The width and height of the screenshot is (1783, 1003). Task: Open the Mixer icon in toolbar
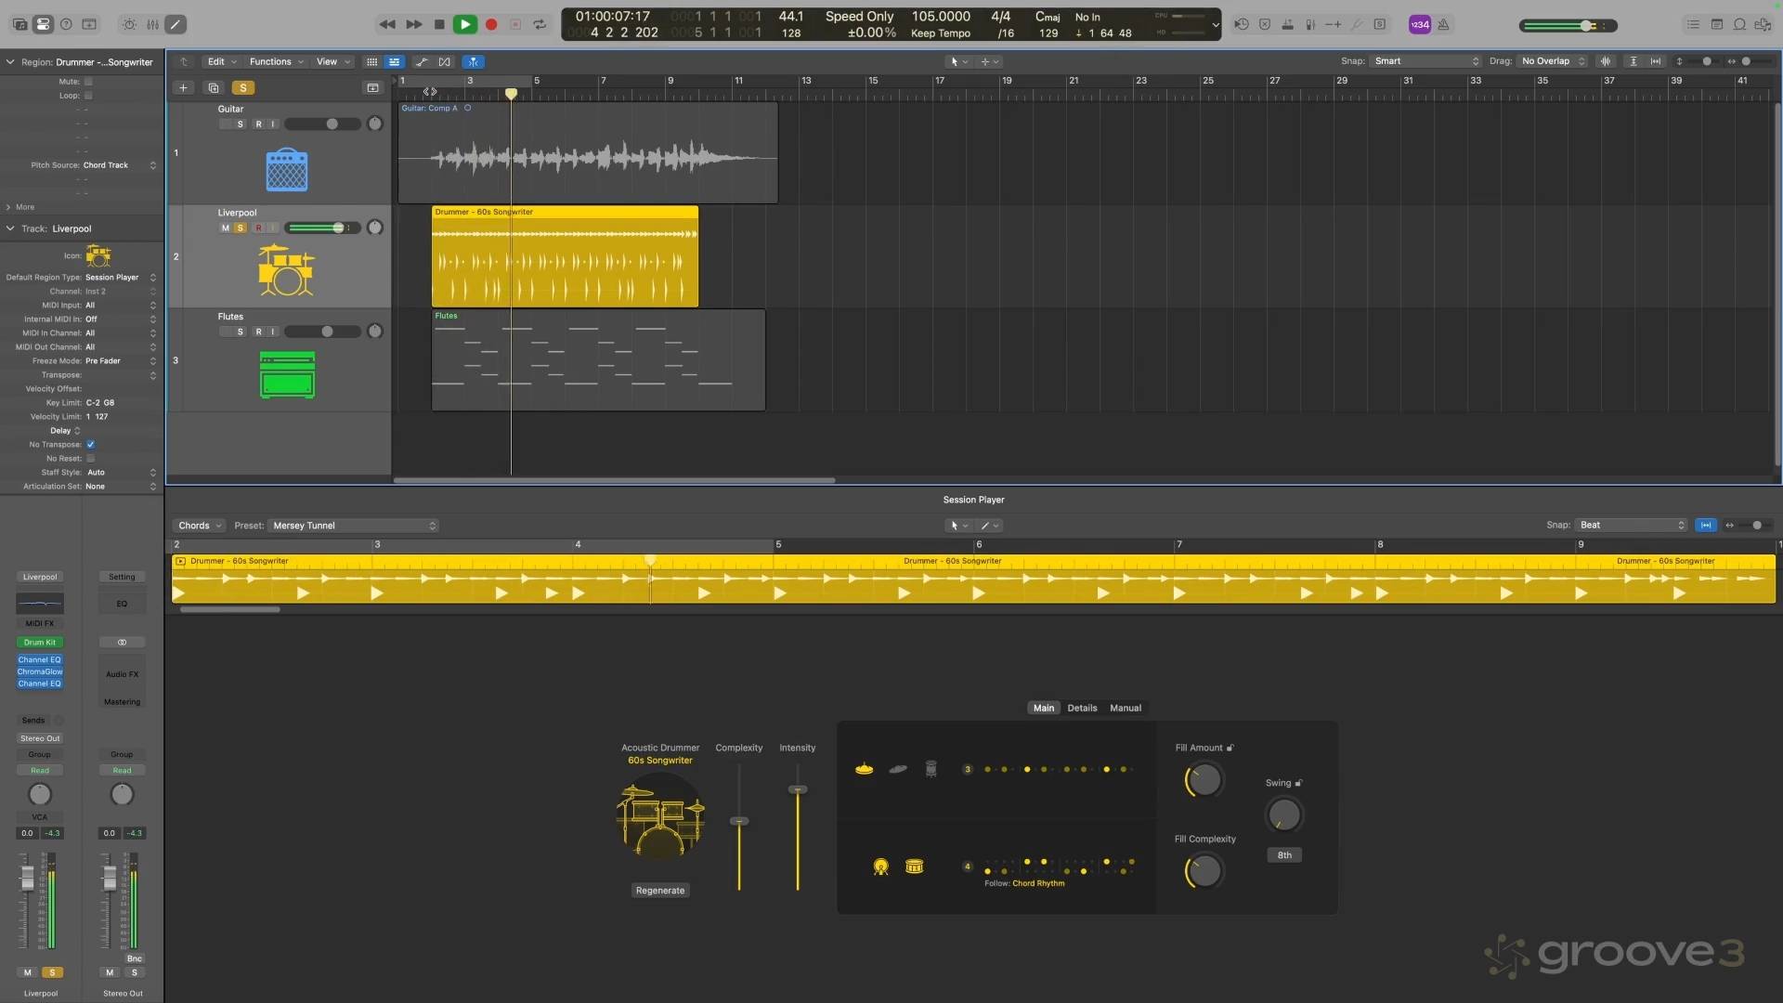pos(152,24)
